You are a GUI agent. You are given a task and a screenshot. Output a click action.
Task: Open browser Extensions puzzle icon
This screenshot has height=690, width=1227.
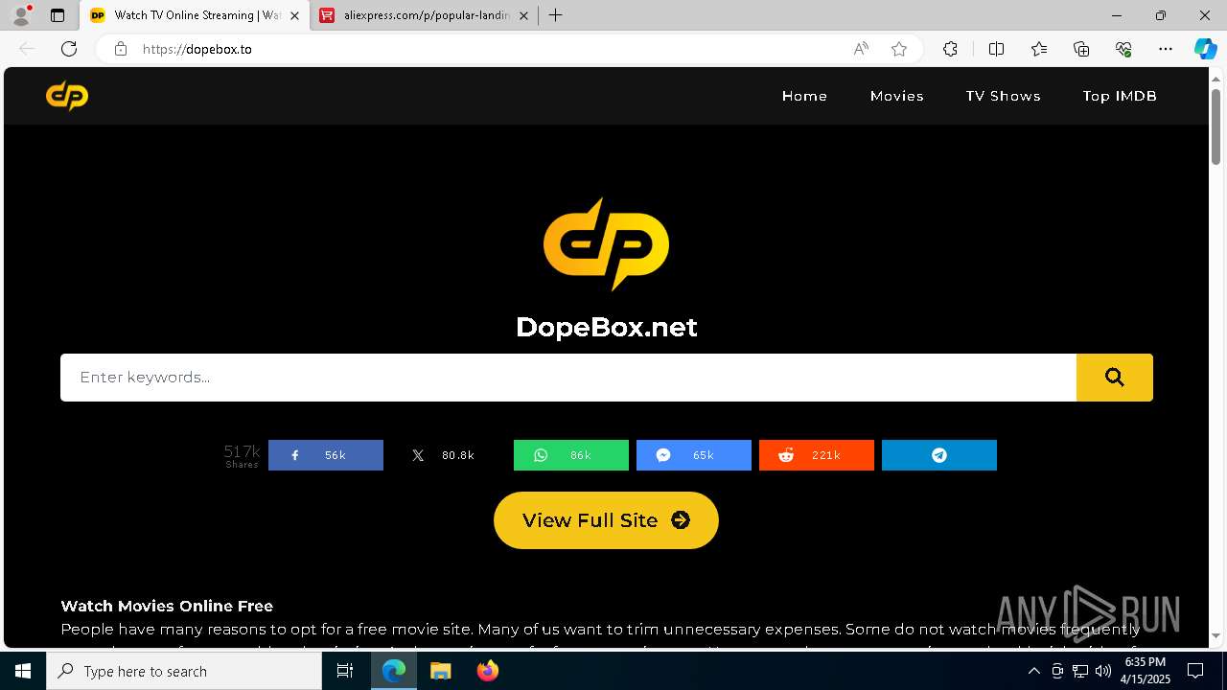click(950, 49)
